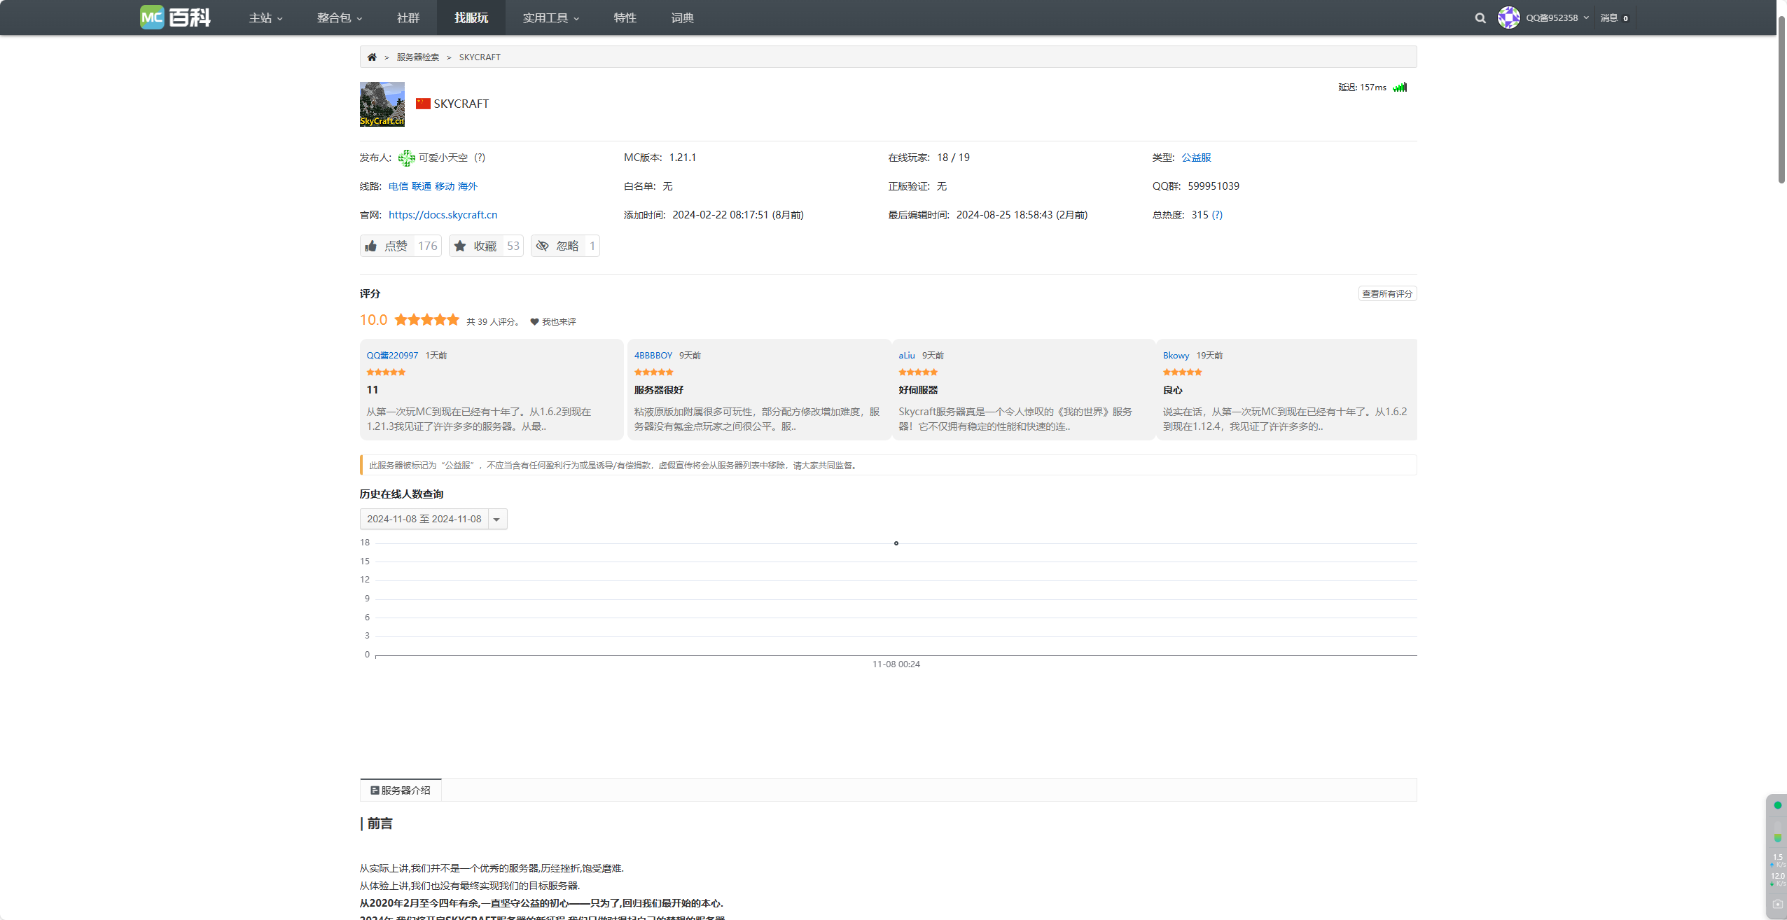Image resolution: width=1787 pixels, height=920 pixels.
Task: Go to 社群 menu item
Action: (408, 18)
